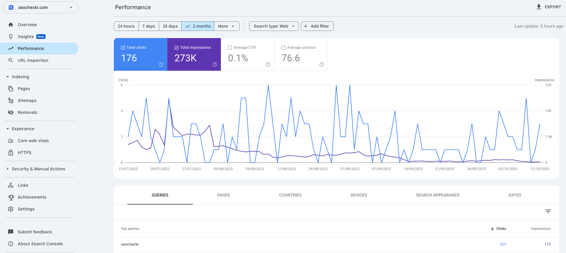Image resolution: width=566 pixels, height=253 pixels.
Task: Click the Achievements trophy icon
Action: pos(11,197)
